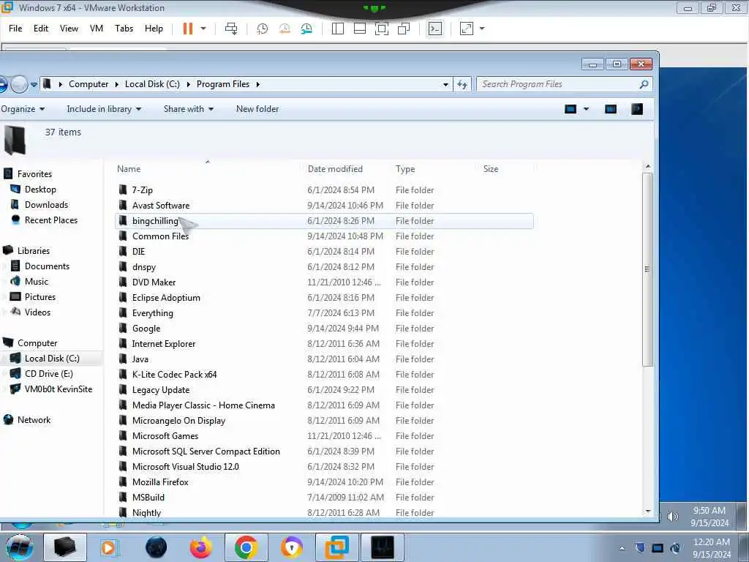Click the Explorer help icon
749x562 pixels.
tap(637, 109)
